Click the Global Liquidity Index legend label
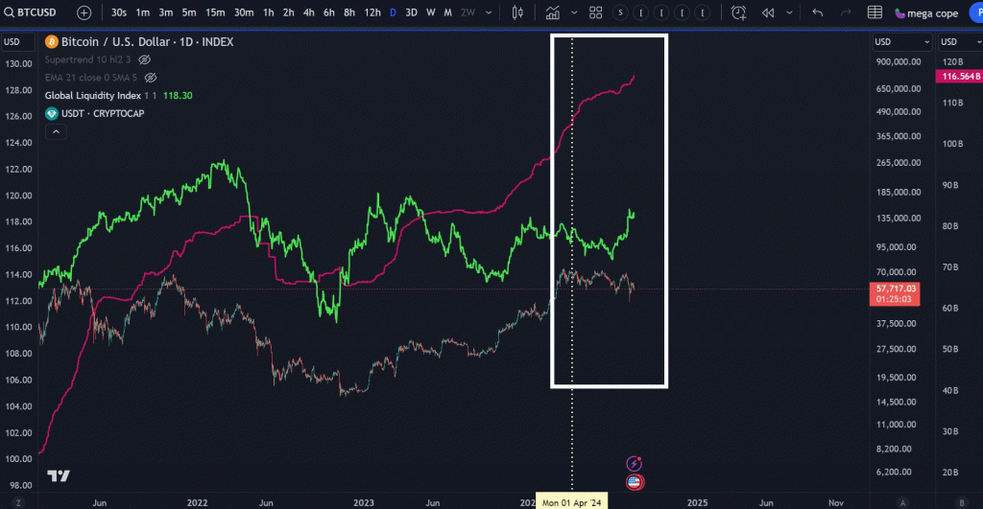983x509 pixels. (x=92, y=96)
